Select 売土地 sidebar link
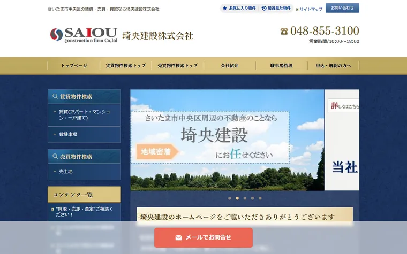The height and width of the screenshot is (254, 407). tap(85, 171)
